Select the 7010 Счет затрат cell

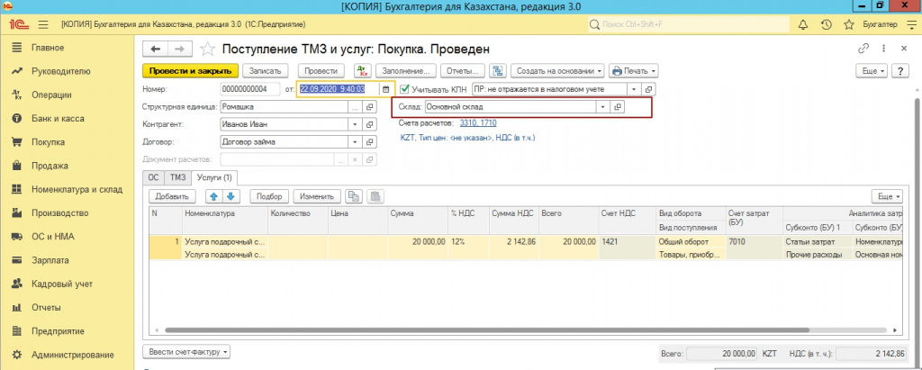point(754,242)
